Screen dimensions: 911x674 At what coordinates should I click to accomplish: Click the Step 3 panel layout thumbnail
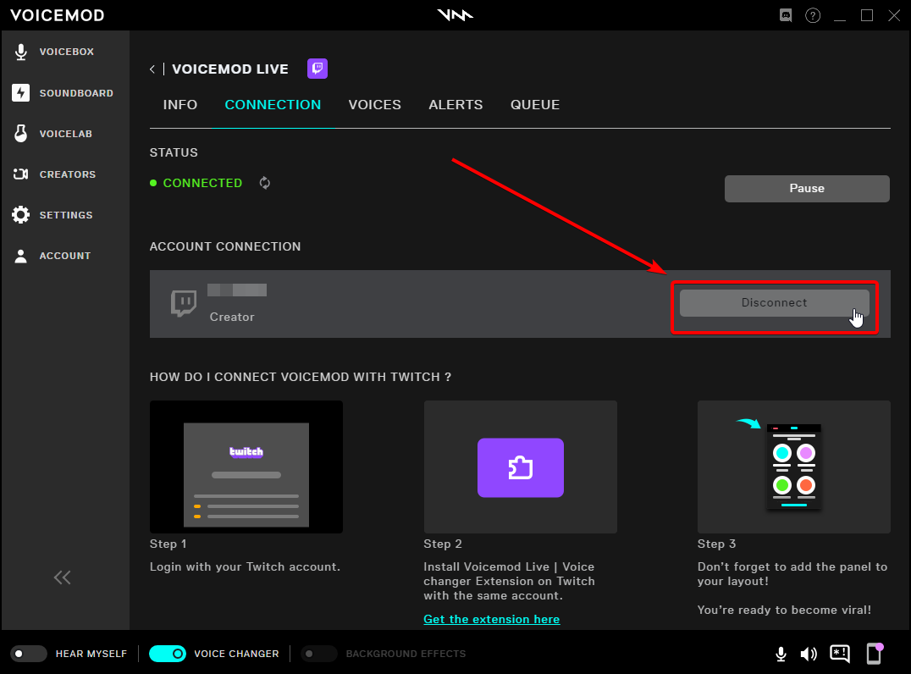click(x=793, y=467)
